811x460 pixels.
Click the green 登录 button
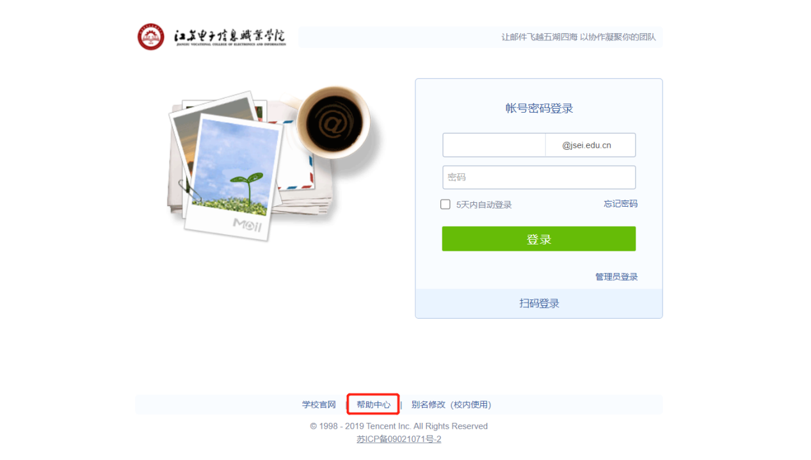point(539,239)
